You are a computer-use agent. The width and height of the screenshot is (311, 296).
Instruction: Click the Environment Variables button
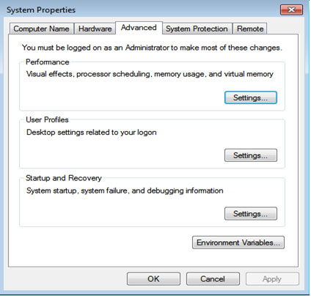point(238,243)
